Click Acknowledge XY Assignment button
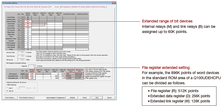The image size is (223, 107). (55, 98)
